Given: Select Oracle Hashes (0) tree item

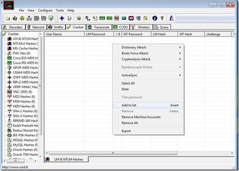Looking at the screenshot, I should pos(23,150).
